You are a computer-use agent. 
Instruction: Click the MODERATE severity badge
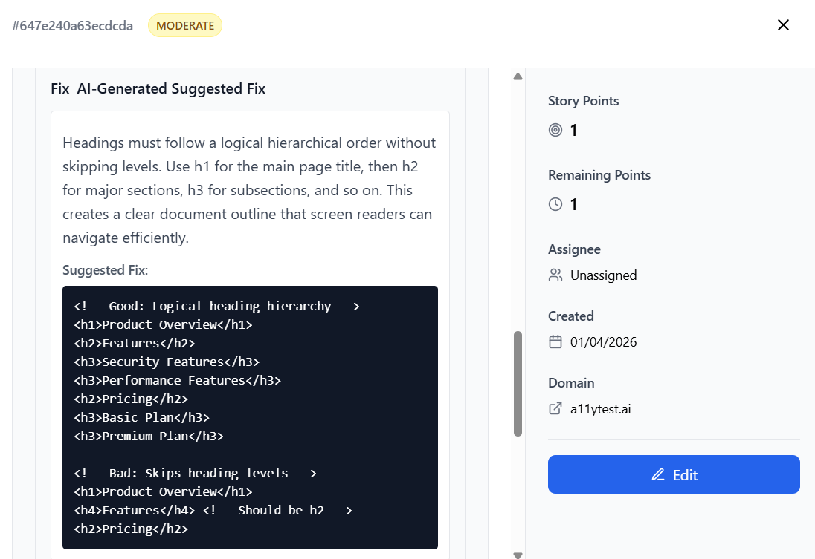[185, 26]
